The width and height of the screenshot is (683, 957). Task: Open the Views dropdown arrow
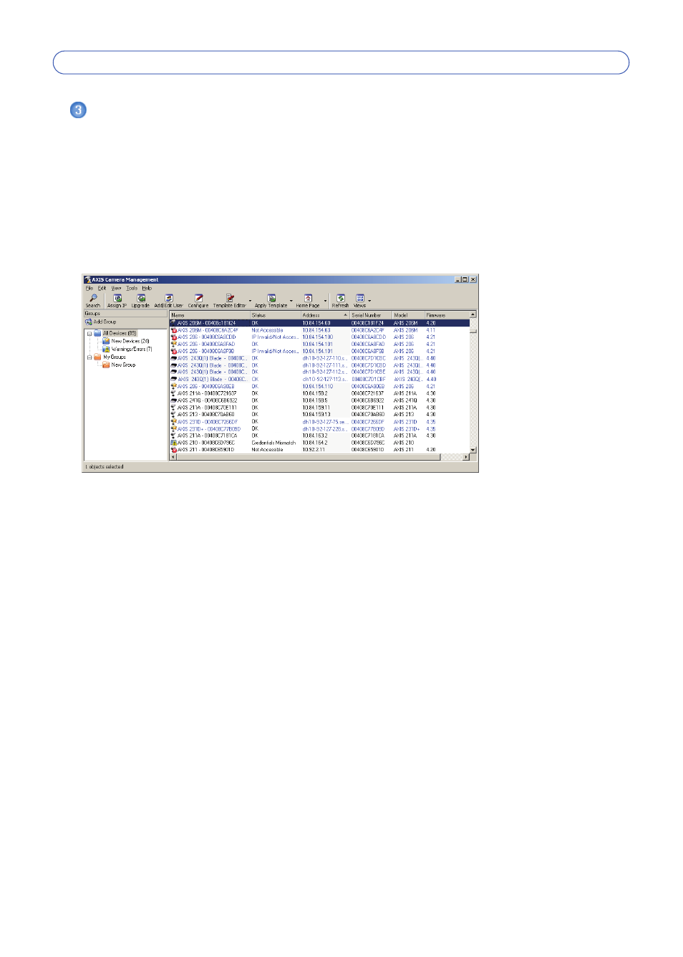369,301
